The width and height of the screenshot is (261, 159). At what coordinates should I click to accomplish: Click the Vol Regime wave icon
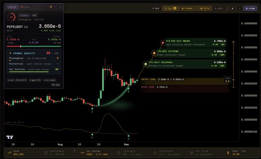(x=82, y=153)
